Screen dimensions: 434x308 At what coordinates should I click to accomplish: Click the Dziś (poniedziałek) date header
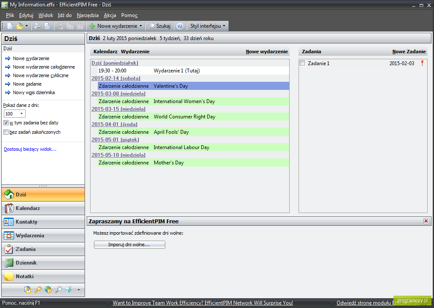coord(115,63)
